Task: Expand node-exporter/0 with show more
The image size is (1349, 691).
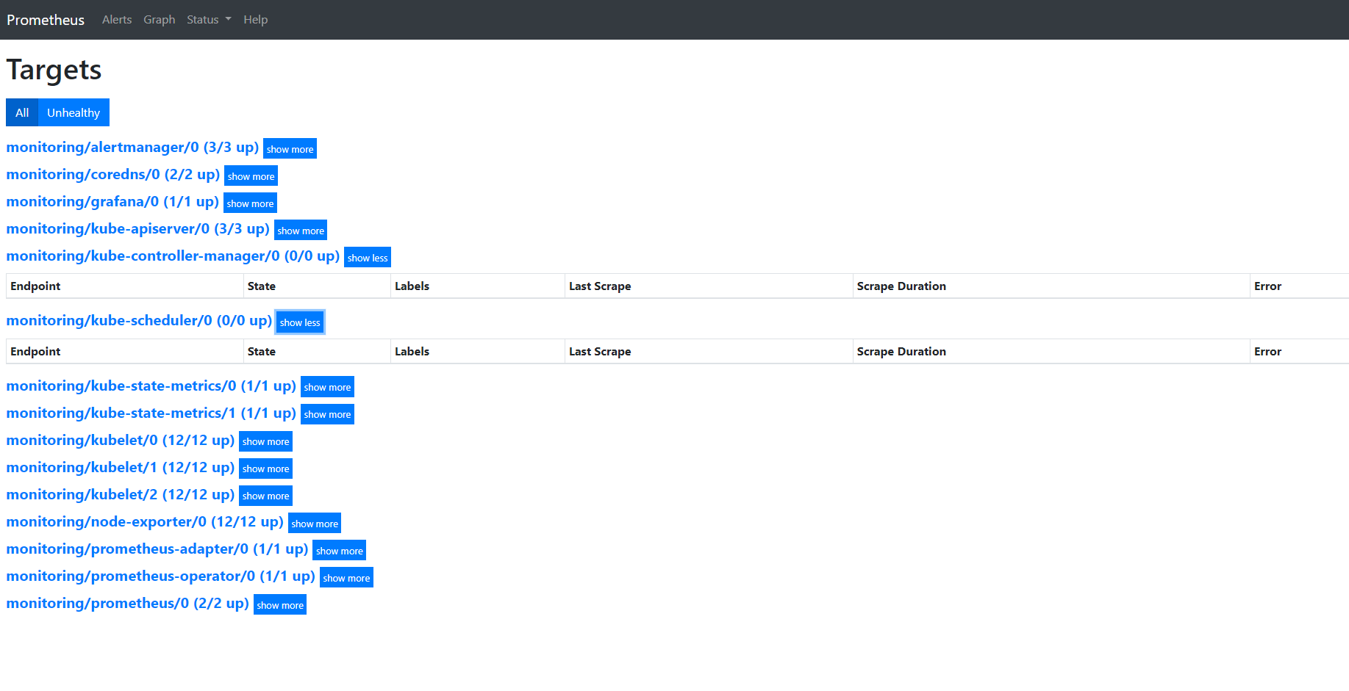Action: 315,523
